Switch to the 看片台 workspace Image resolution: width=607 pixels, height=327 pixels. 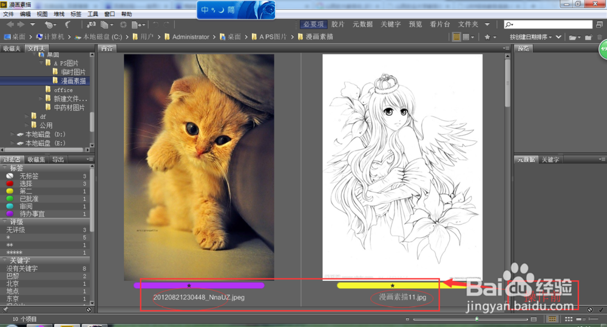439,24
